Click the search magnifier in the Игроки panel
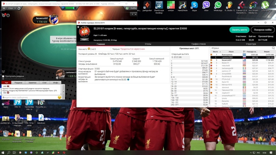This screenshot has height=155, width=276. (273, 48)
